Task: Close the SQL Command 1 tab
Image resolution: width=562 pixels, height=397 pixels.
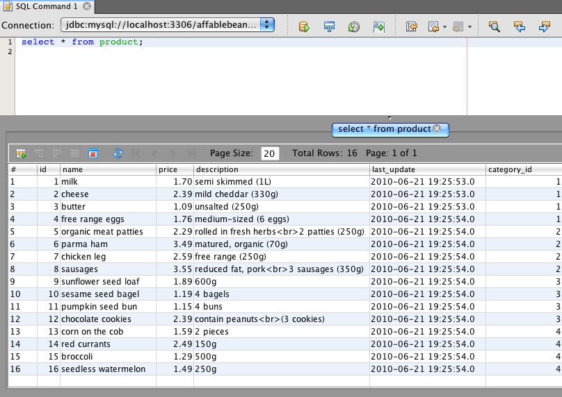Action: click(x=86, y=6)
